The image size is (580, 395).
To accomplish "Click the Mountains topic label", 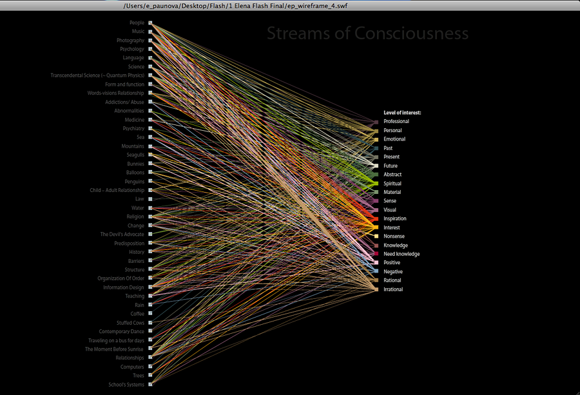I will click(133, 146).
